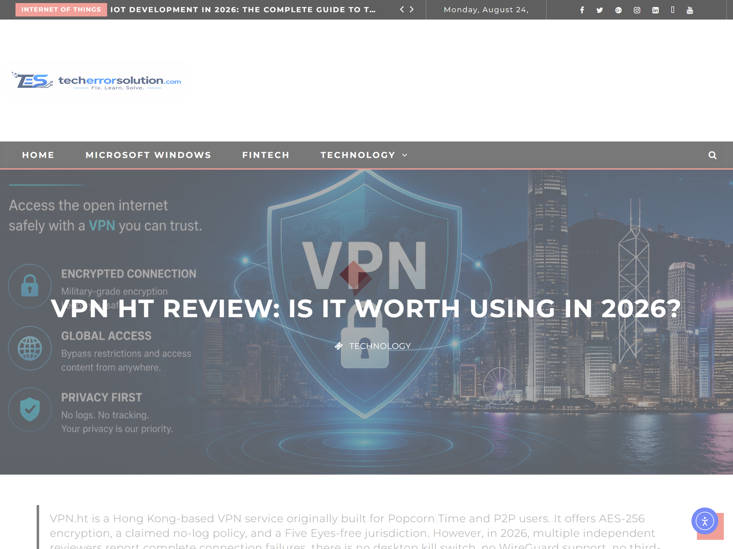Click the Monday, August 24 date text
This screenshot has width=733, height=549.
point(486,10)
